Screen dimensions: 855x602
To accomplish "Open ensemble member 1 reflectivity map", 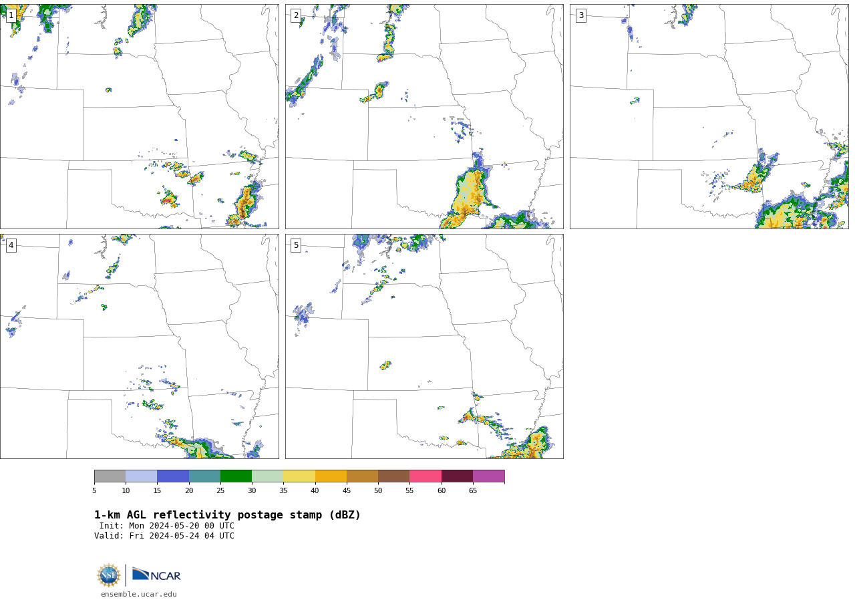I will pyautogui.click(x=139, y=116).
